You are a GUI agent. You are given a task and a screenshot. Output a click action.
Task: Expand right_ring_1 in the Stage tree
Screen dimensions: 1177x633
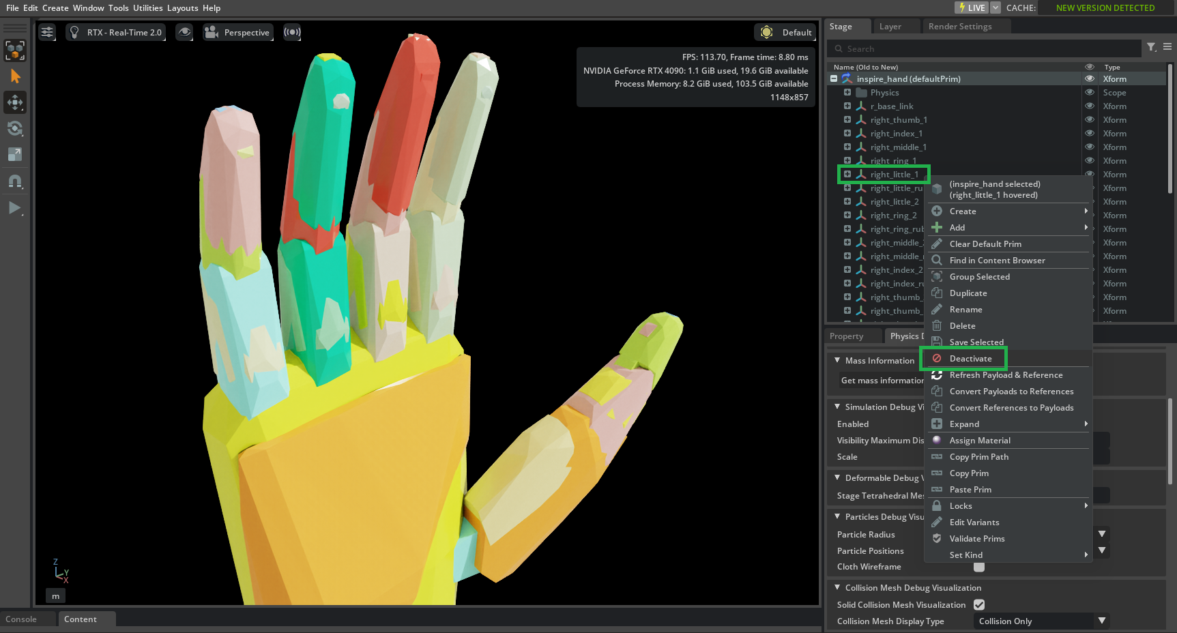pos(847,160)
